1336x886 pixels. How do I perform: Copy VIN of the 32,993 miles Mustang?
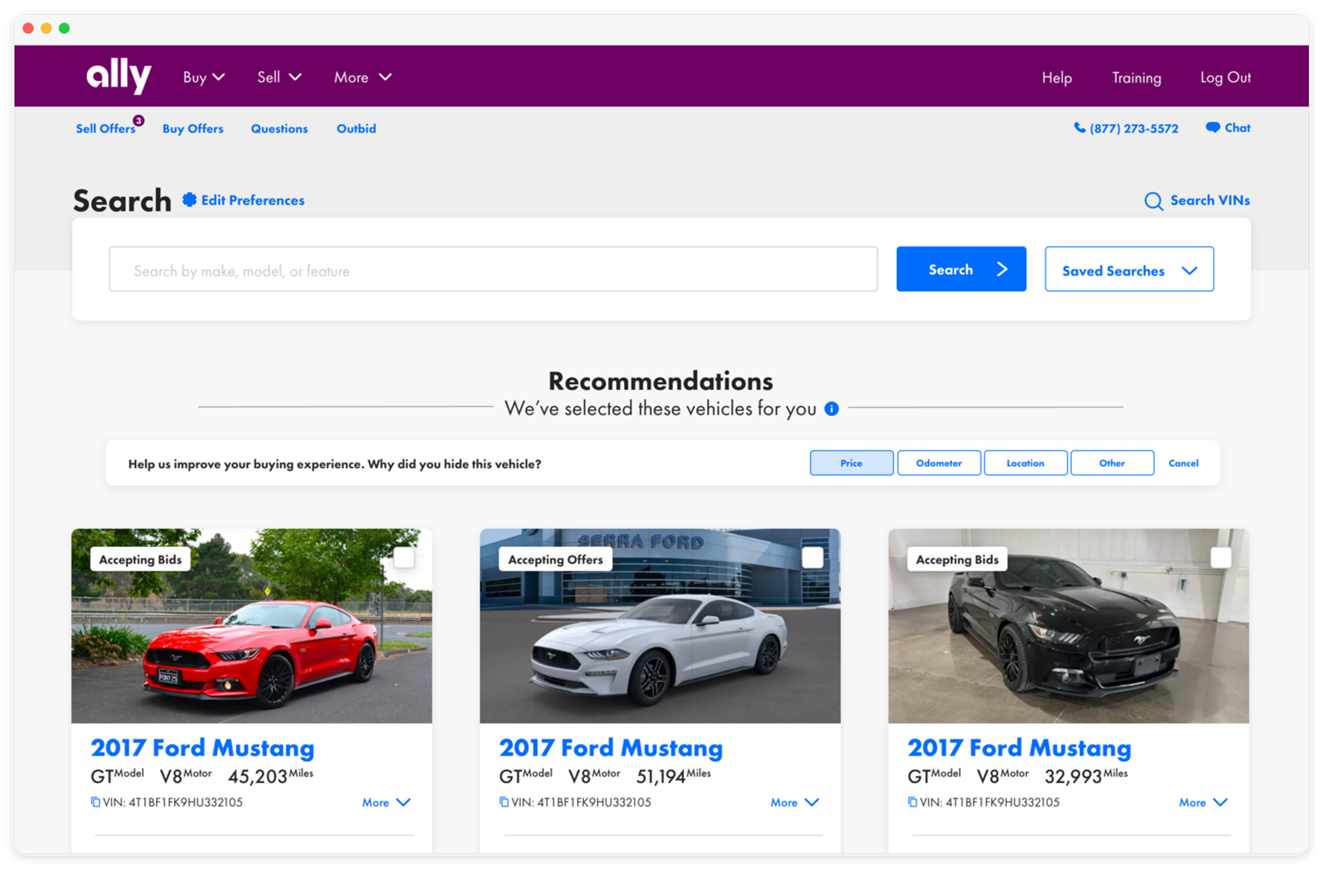(912, 802)
